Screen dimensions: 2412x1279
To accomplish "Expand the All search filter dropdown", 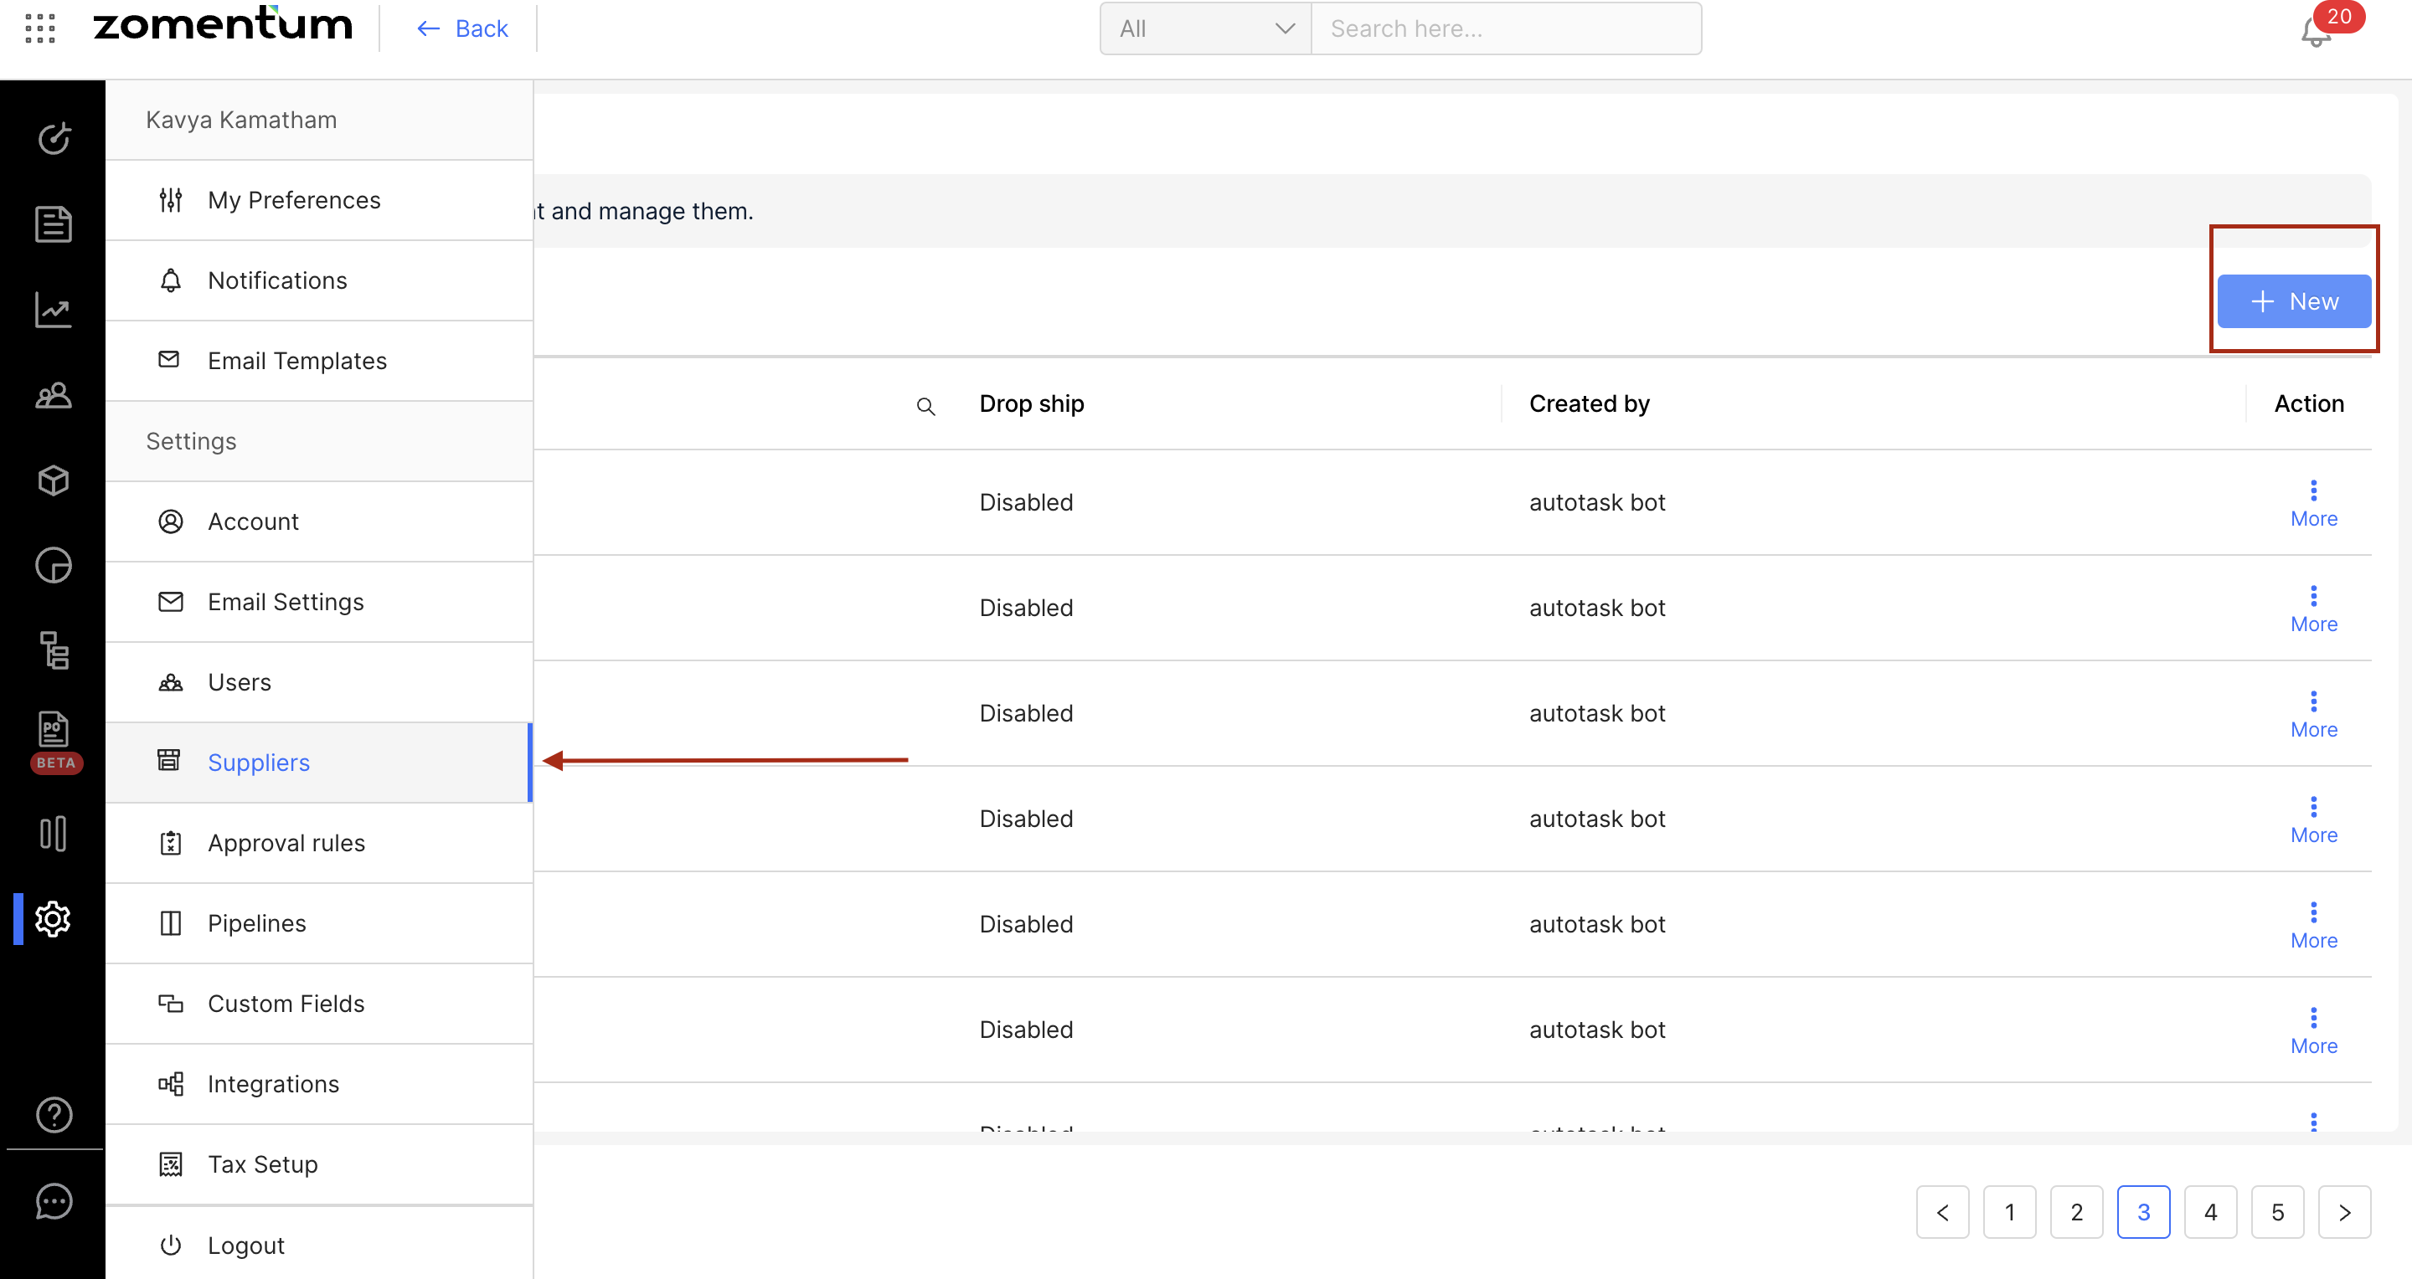I will pos(1205,29).
